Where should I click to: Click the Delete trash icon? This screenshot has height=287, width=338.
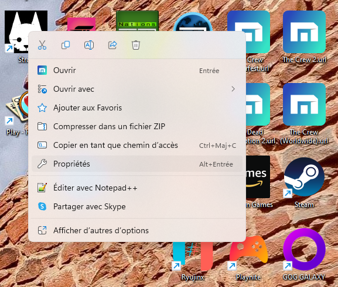coord(136,45)
